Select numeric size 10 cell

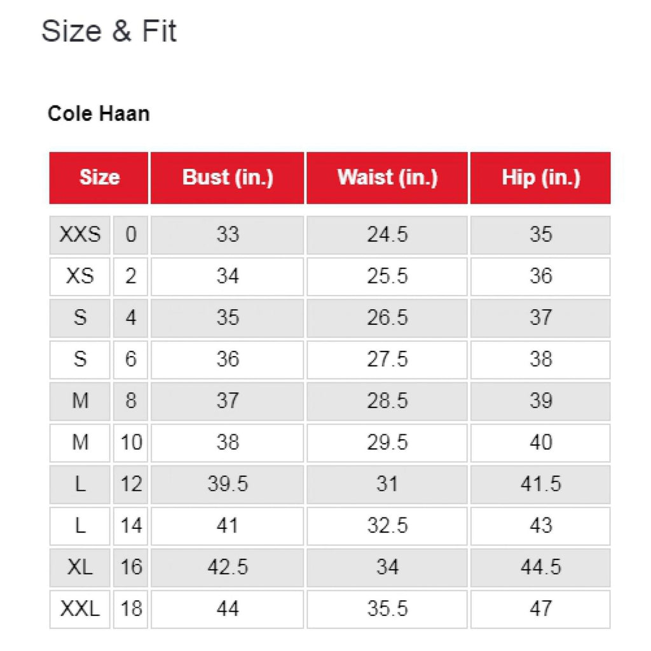pyautogui.click(x=131, y=442)
